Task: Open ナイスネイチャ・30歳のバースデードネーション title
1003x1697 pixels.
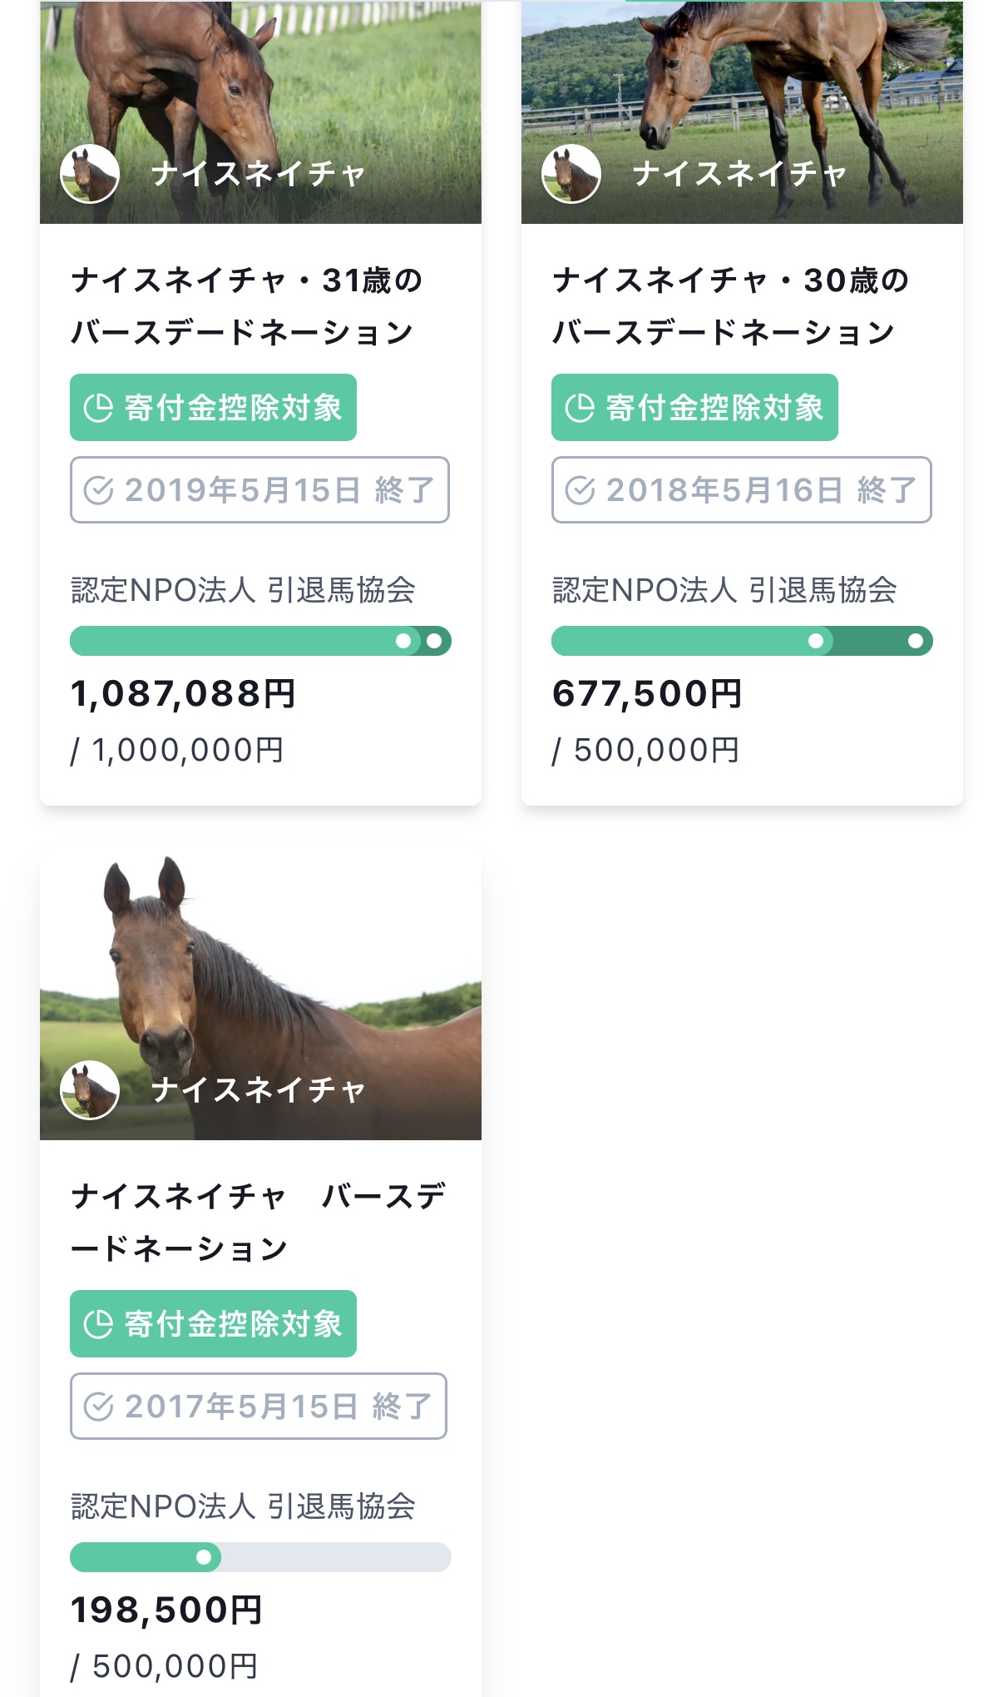Action: (729, 306)
